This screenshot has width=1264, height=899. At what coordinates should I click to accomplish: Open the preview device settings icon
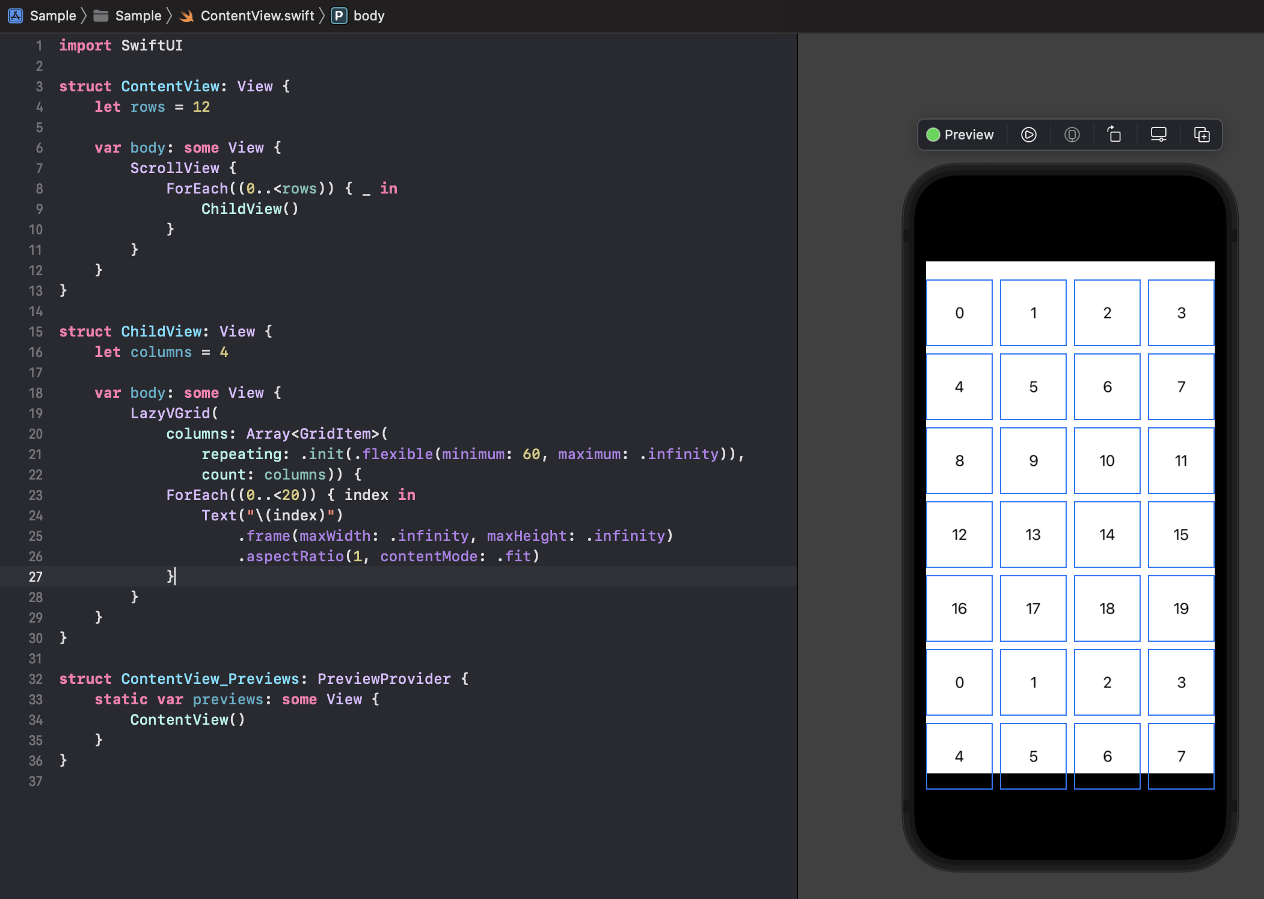pos(1072,134)
